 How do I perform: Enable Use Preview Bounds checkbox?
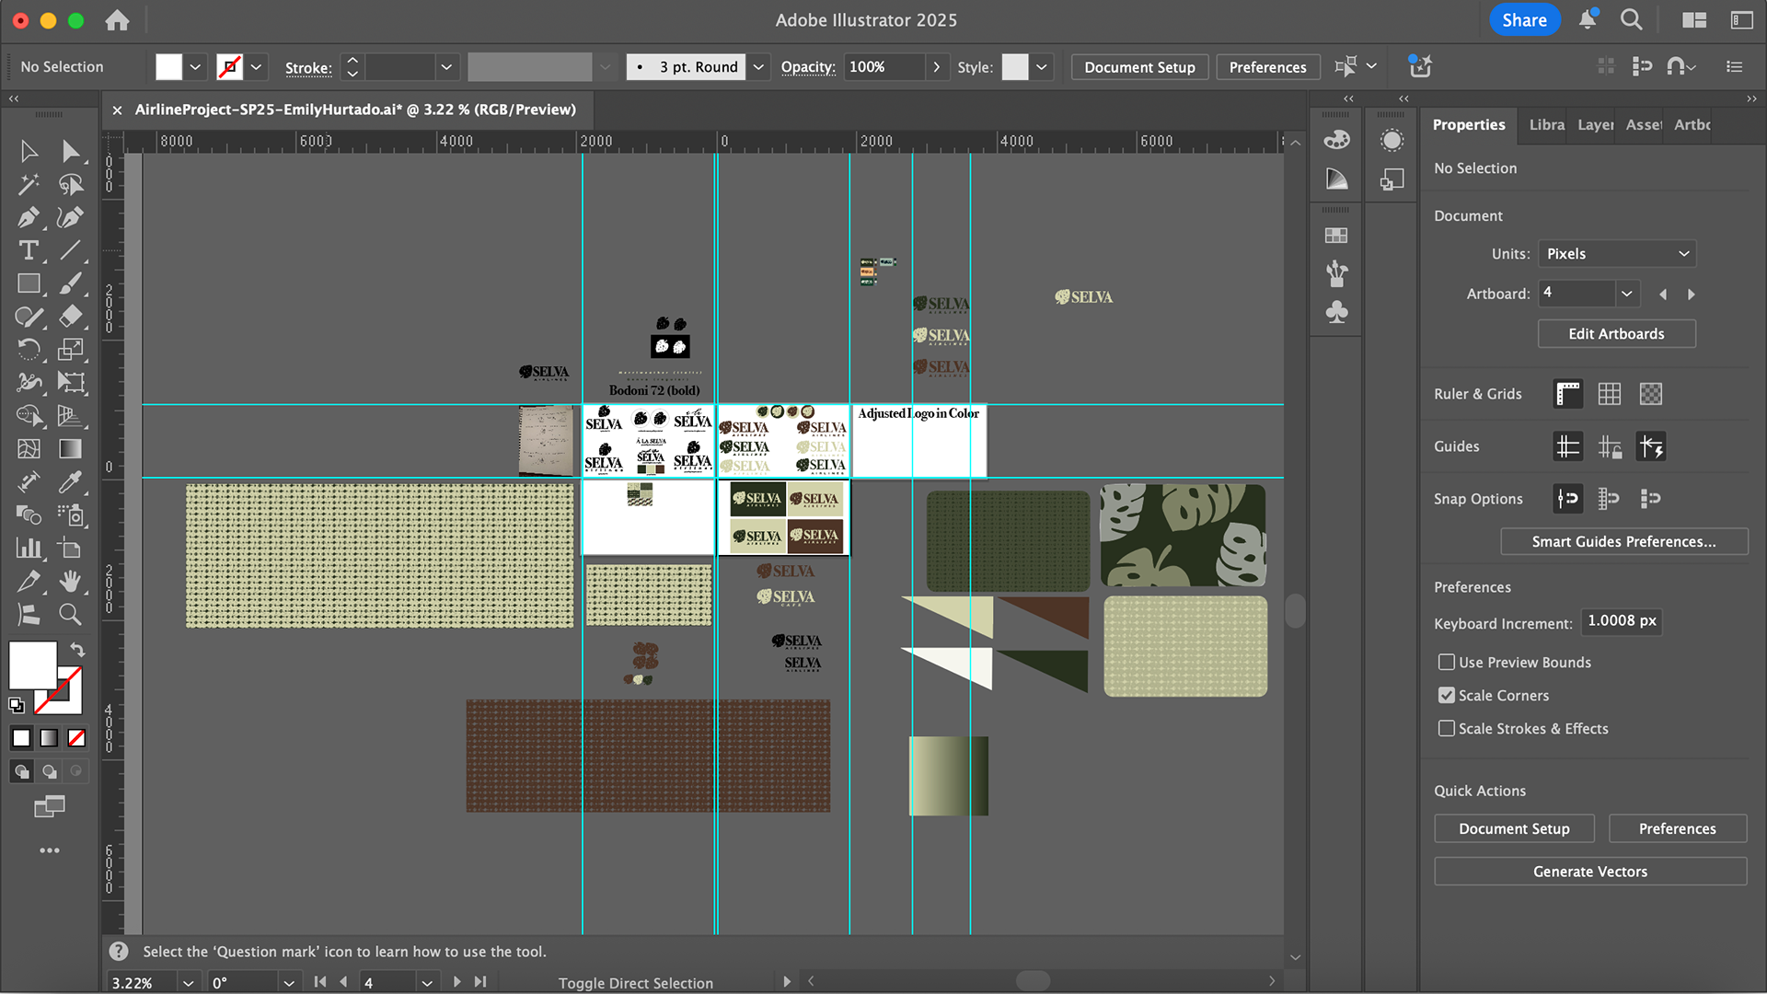click(x=1447, y=662)
